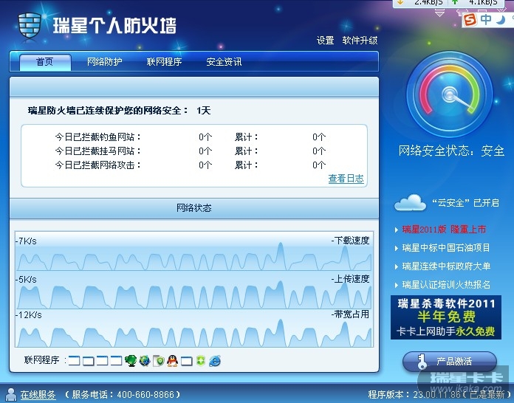Switch to the 联网程序 tab
514x403 pixels.
pyautogui.click(x=164, y=61)
